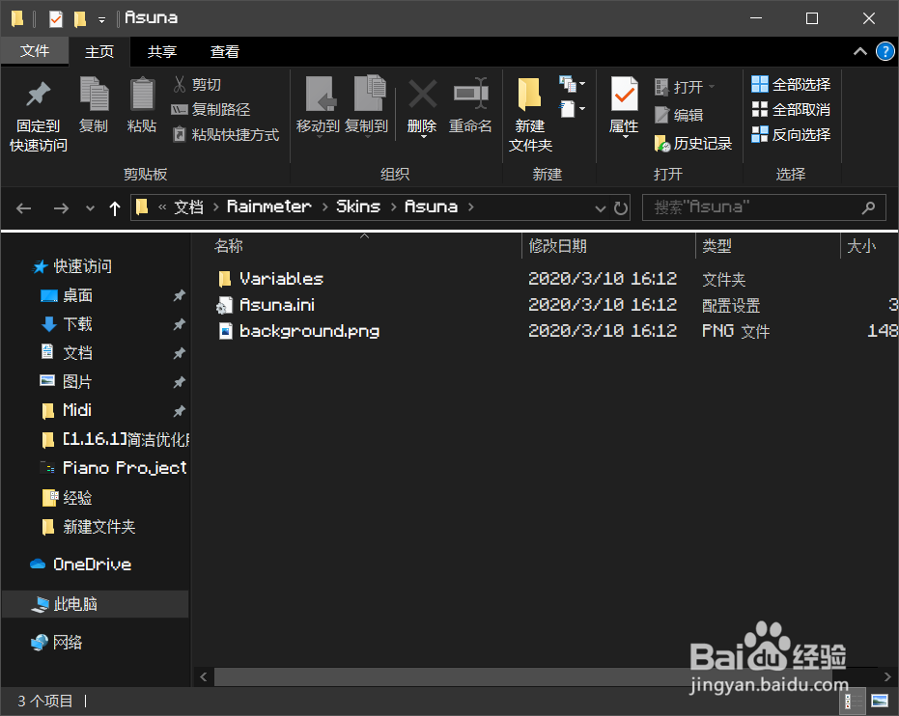The width and height of the screenshot is (899, 716).
Task: Click the Refresh button in address bar
Action: click(620, 207)
